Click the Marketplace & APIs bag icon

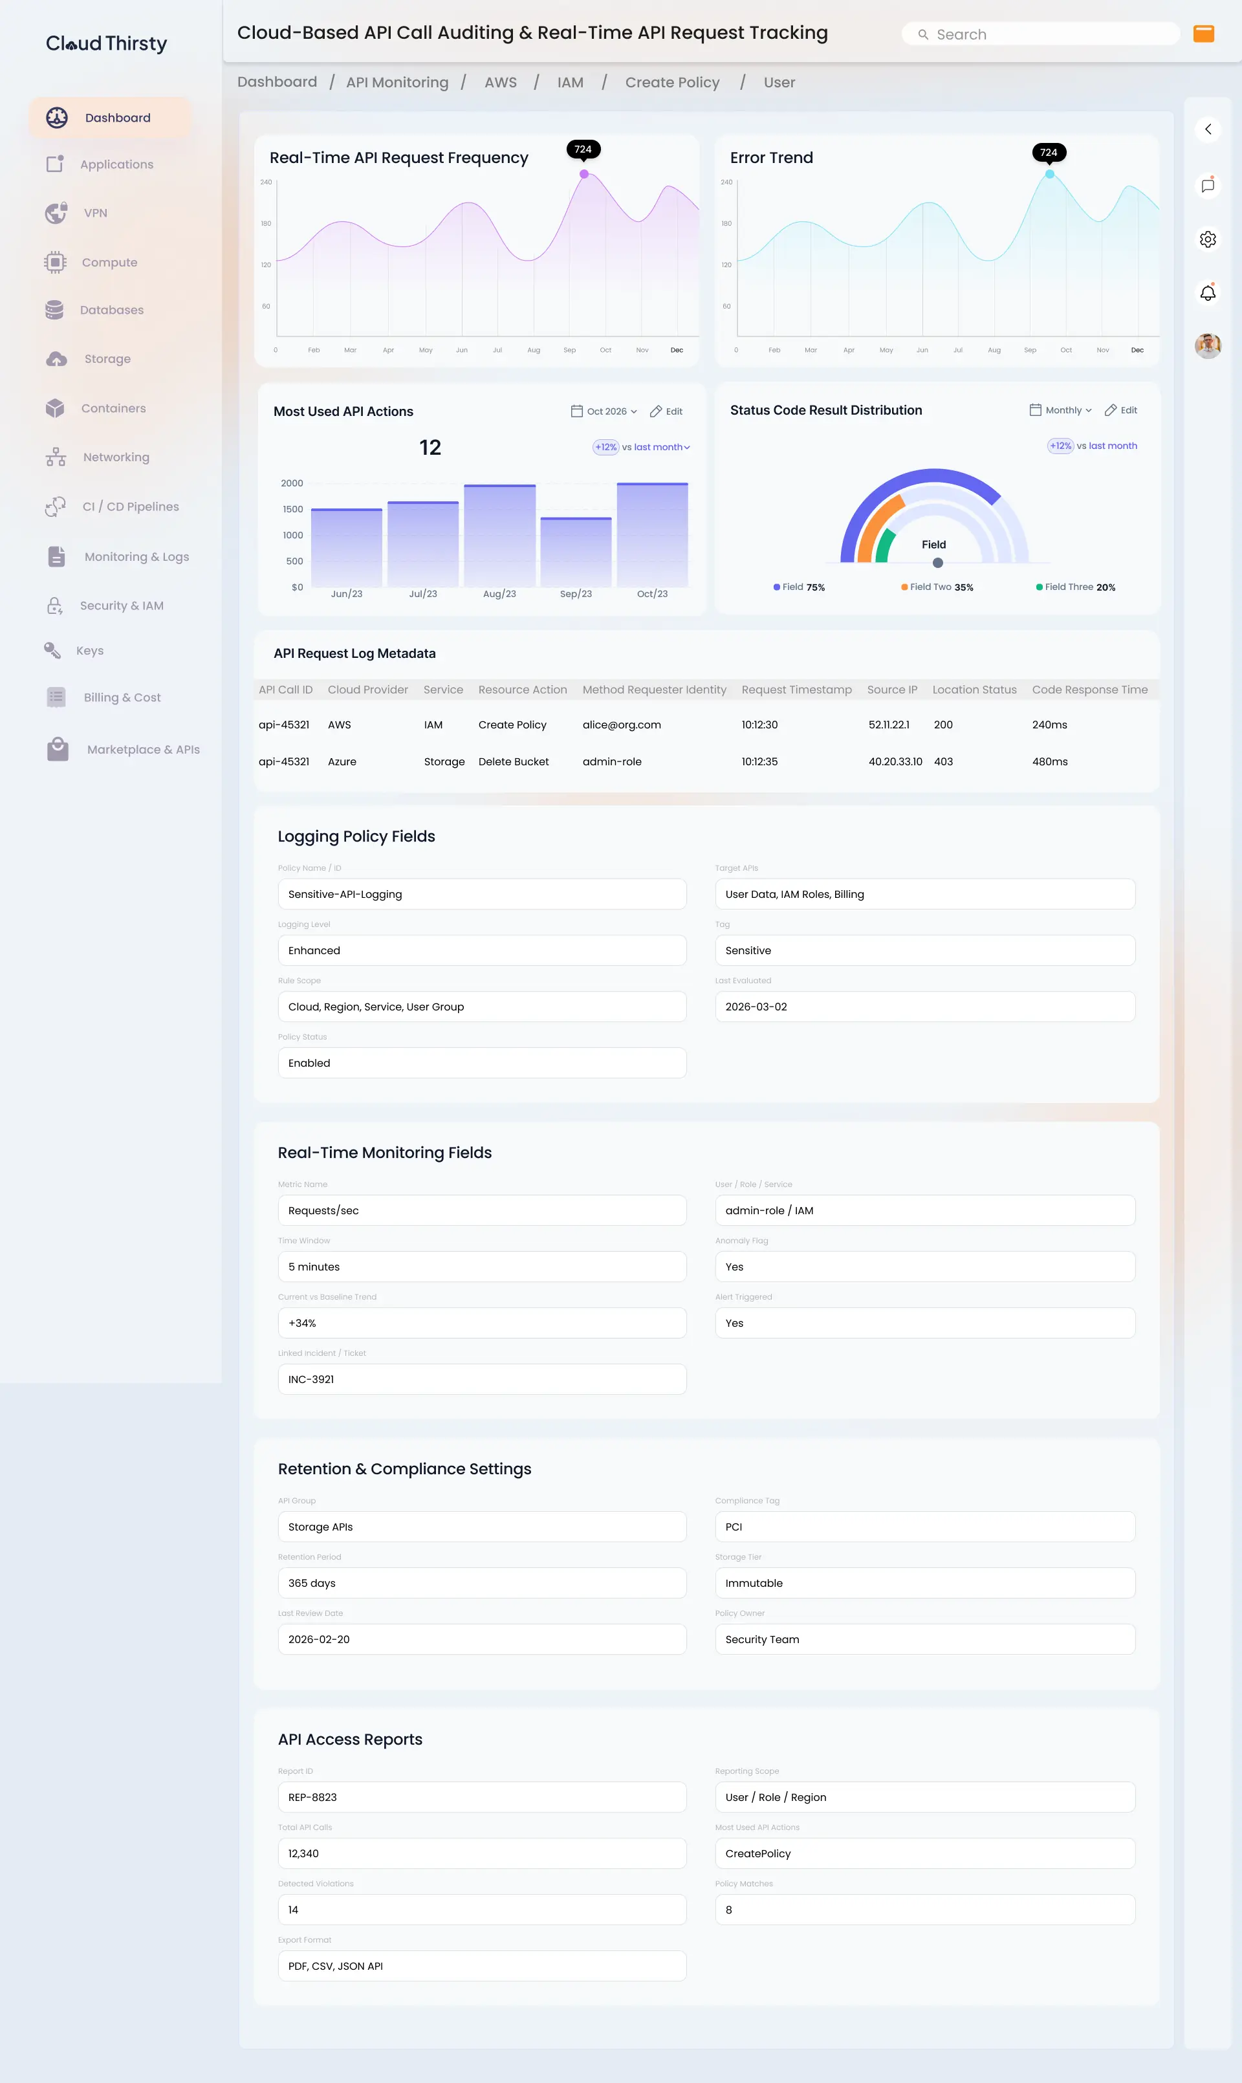tap(58, 749)
